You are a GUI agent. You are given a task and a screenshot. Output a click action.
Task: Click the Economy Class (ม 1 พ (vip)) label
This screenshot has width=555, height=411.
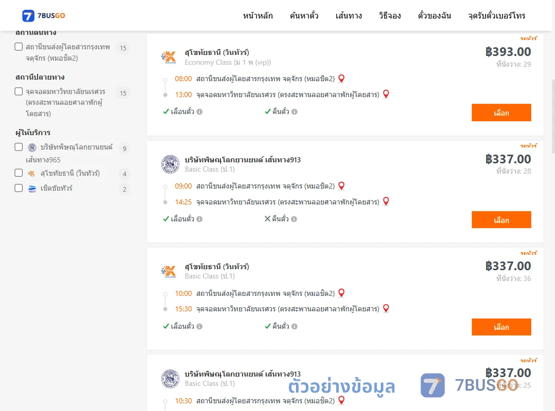pyautogui.click(x=228, y=62)
